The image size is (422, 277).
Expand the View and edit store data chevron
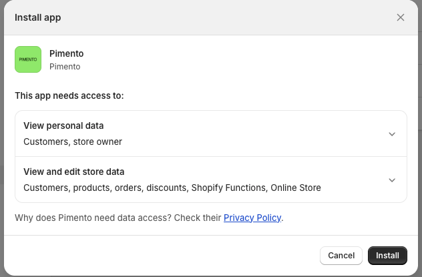click(392, 180)
